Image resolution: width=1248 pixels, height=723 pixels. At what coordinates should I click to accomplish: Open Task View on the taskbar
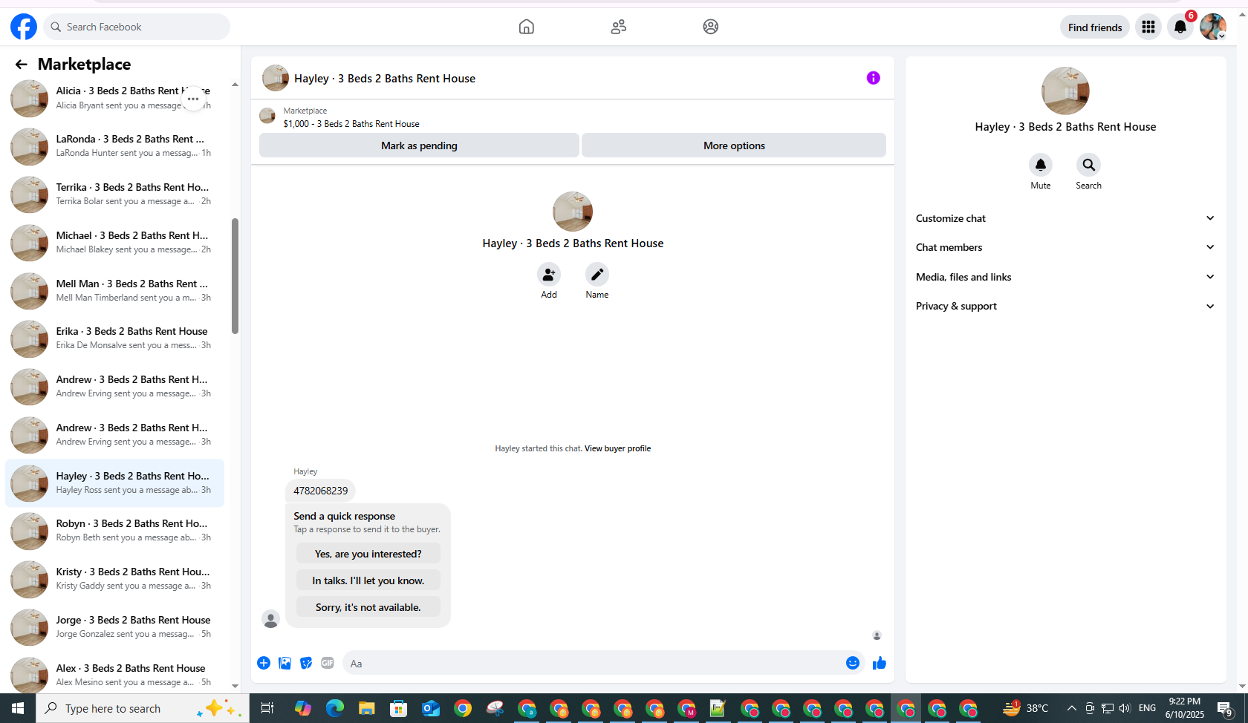point(267,708)
